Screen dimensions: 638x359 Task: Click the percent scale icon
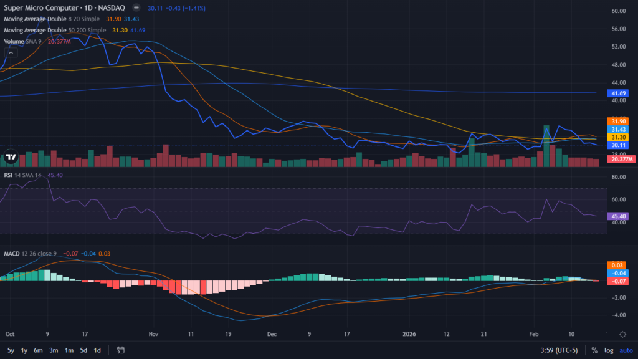tap(594, 350)
